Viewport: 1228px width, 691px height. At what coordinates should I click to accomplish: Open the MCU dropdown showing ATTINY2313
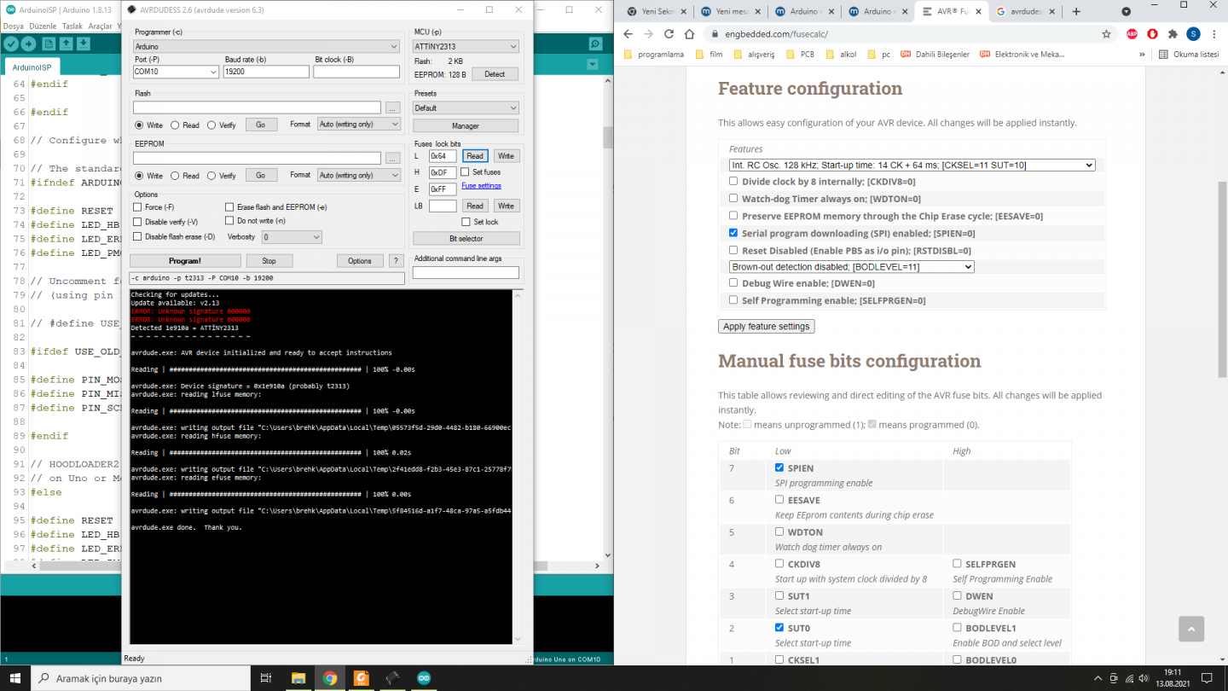coord(466,47)
